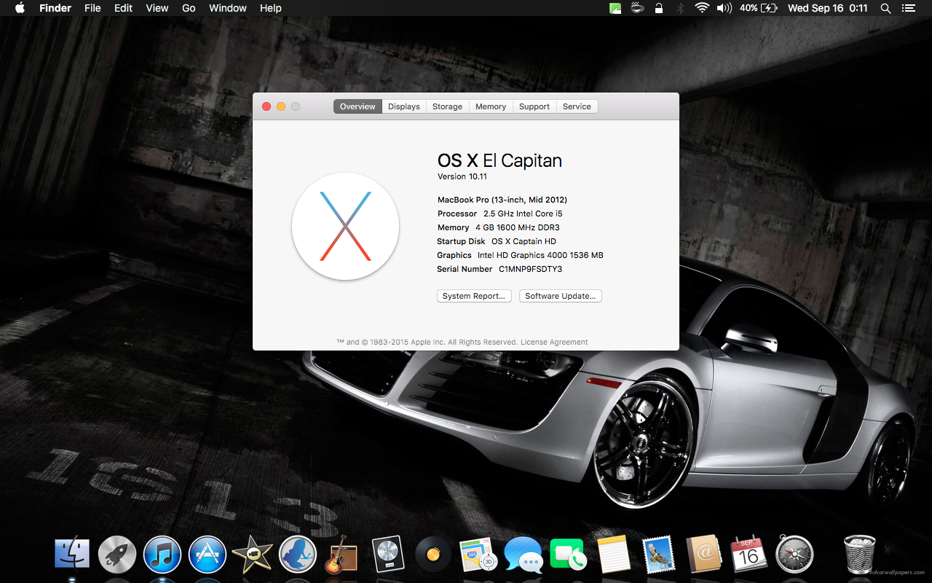The width and height of the screenshot is (932, 583).
Task: Open the Go menu
Action: click(x=189, y=8)
